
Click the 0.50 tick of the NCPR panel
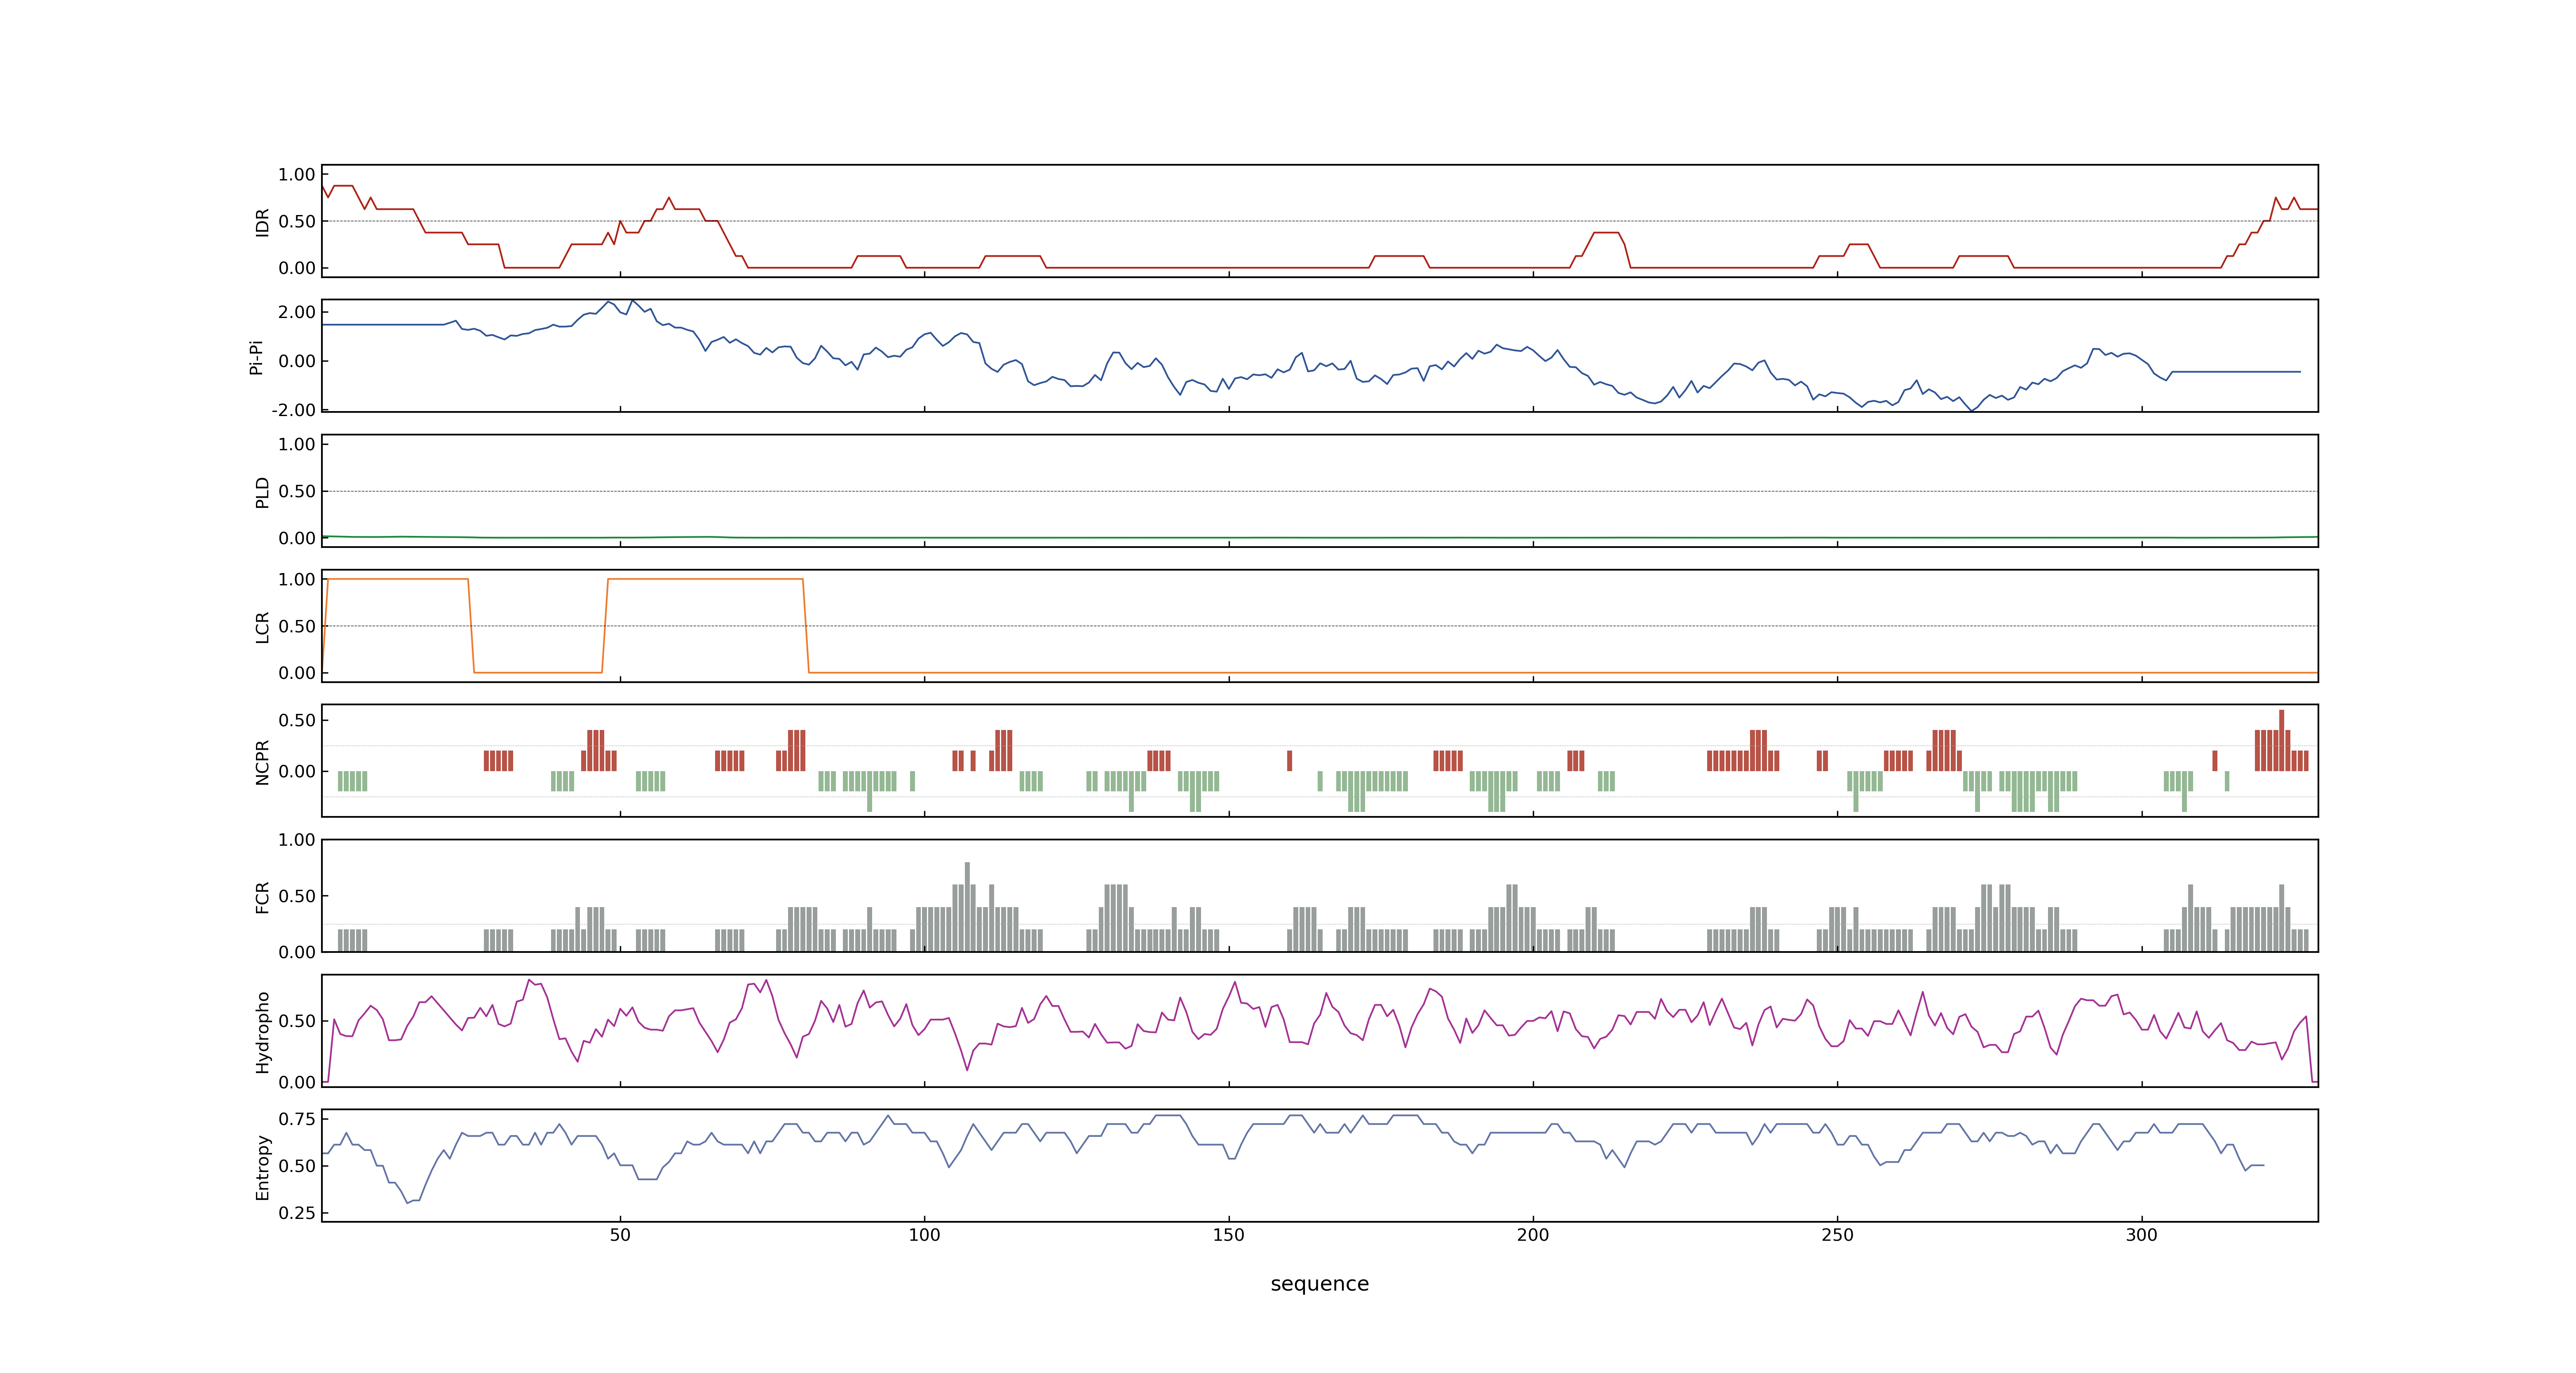(x=297, y=720)
